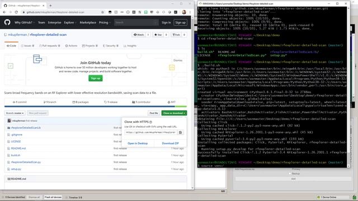Image resolution: width=358 pixels, height=201 pixels.
Task: Open the Actions tab
Action: (71, 46)
